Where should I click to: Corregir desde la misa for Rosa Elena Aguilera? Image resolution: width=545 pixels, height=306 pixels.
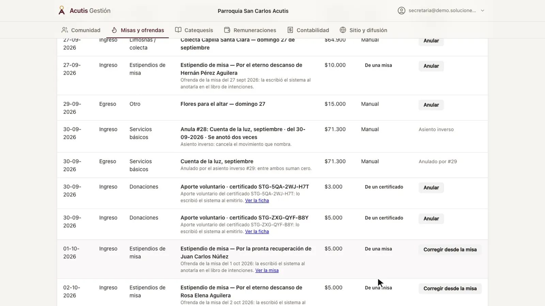pos(450,288)
